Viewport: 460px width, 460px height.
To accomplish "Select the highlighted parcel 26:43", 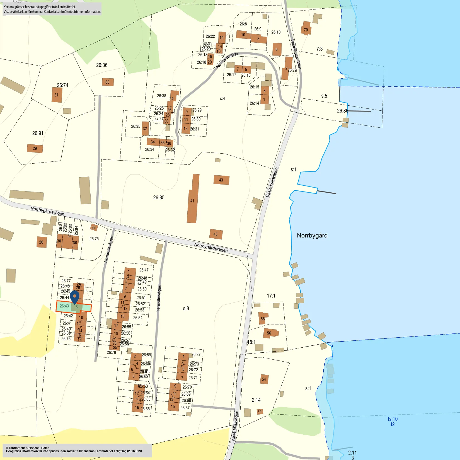I will pyautogui.click(x=64, y=307).
